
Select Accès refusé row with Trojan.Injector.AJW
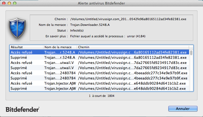point(99,83)
